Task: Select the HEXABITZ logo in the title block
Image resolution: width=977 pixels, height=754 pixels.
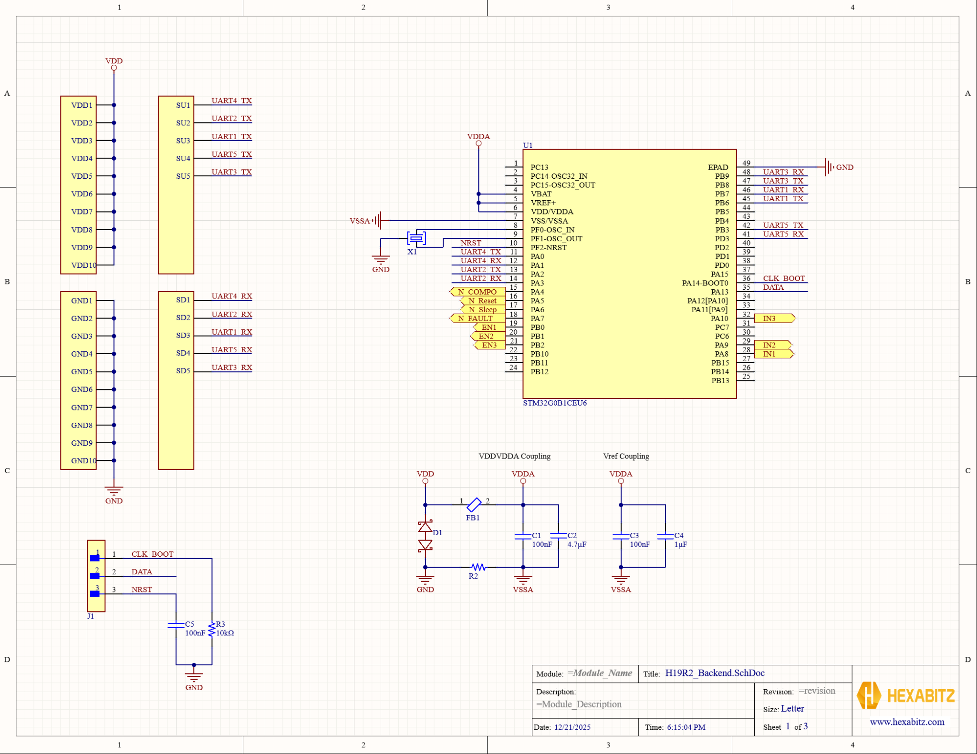Action: (905, 696)
